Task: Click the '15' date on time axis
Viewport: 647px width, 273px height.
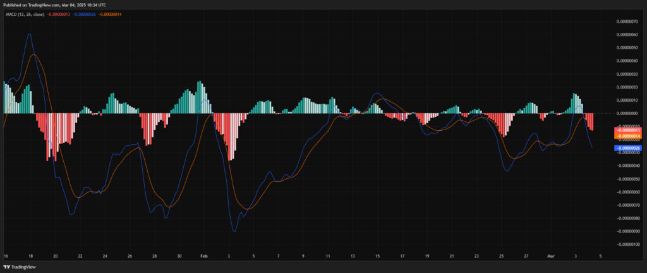Action: click(x=378, y=256)
